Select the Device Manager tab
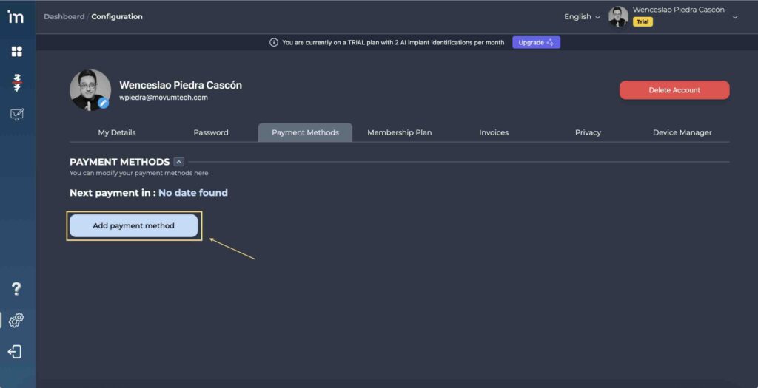This screenshot has width=758, height=388. tap(682, 132)
